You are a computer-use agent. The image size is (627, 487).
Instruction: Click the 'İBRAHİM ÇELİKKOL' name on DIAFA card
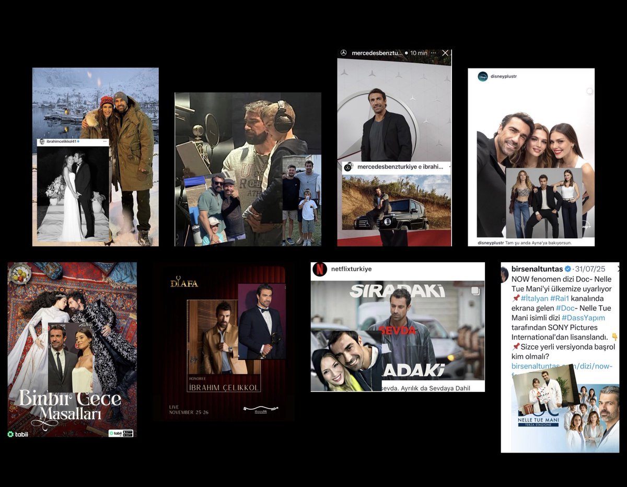(x=224, y=387)
